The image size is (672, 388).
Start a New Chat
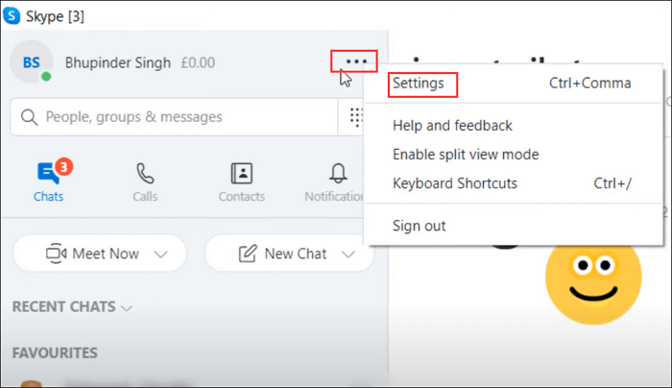point(284,254)
